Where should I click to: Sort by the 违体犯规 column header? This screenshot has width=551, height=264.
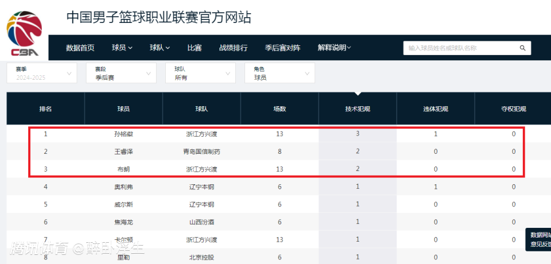[436, 109]
